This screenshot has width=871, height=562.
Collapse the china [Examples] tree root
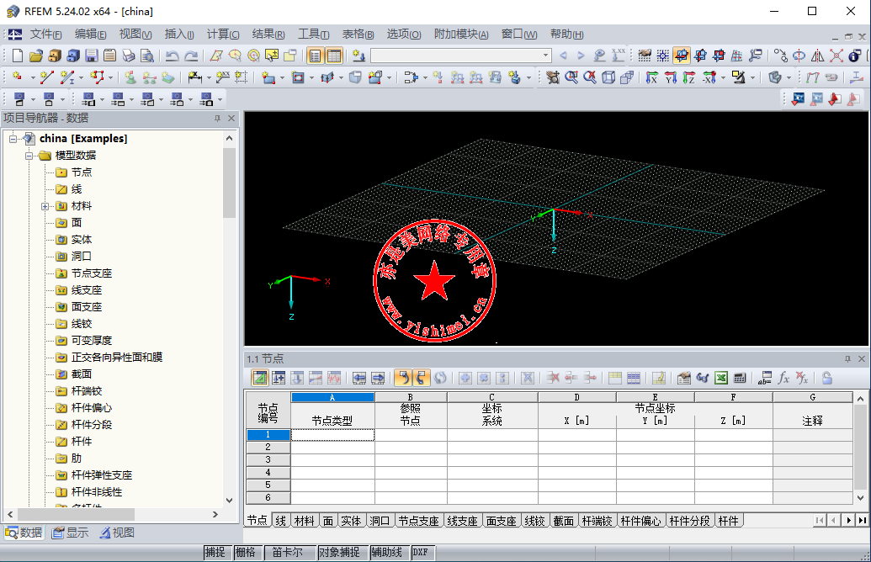pos(13,139)
